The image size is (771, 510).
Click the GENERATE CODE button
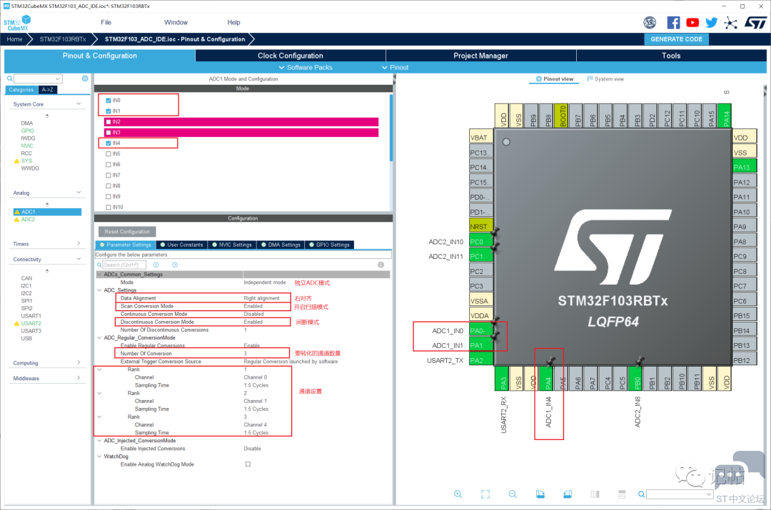(x=676, y=39)
